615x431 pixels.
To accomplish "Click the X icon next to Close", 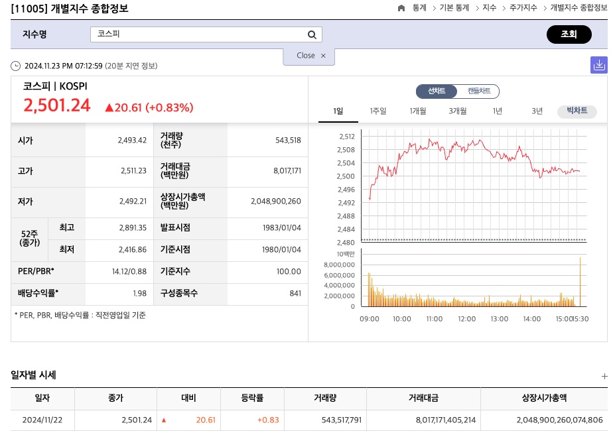I will (323, 56).
